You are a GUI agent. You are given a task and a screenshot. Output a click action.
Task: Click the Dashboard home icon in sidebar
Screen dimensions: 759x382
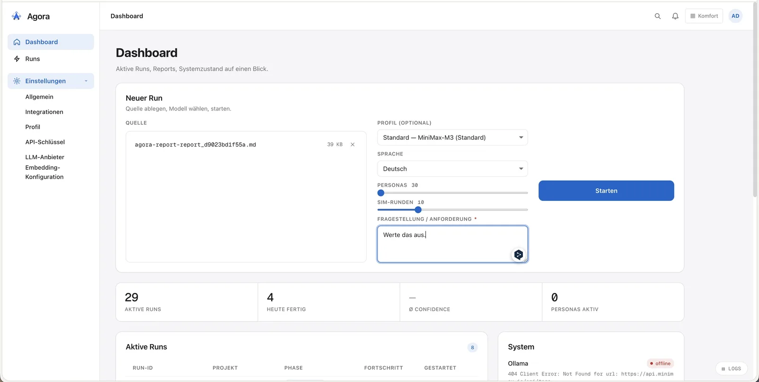coord(17,42)
